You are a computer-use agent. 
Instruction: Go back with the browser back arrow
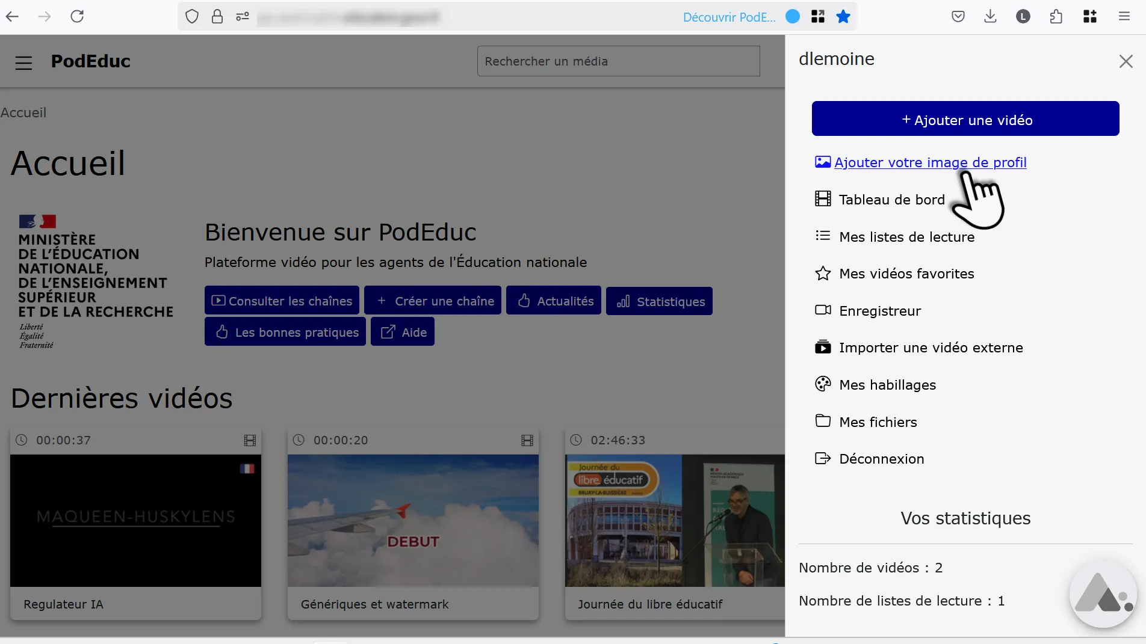(12, 16)
